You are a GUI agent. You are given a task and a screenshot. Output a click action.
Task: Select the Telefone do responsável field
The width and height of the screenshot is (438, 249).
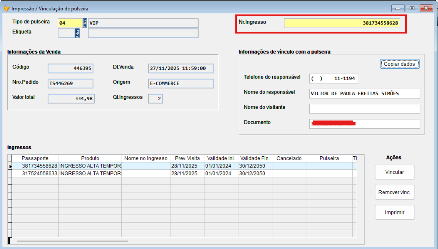(334, 79)
